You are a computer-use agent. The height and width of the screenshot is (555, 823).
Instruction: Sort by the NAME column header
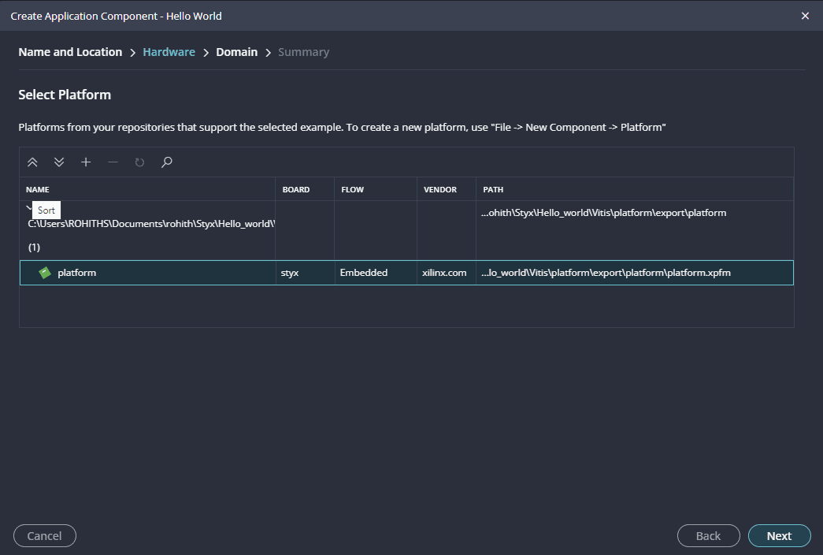click(38, 190)
